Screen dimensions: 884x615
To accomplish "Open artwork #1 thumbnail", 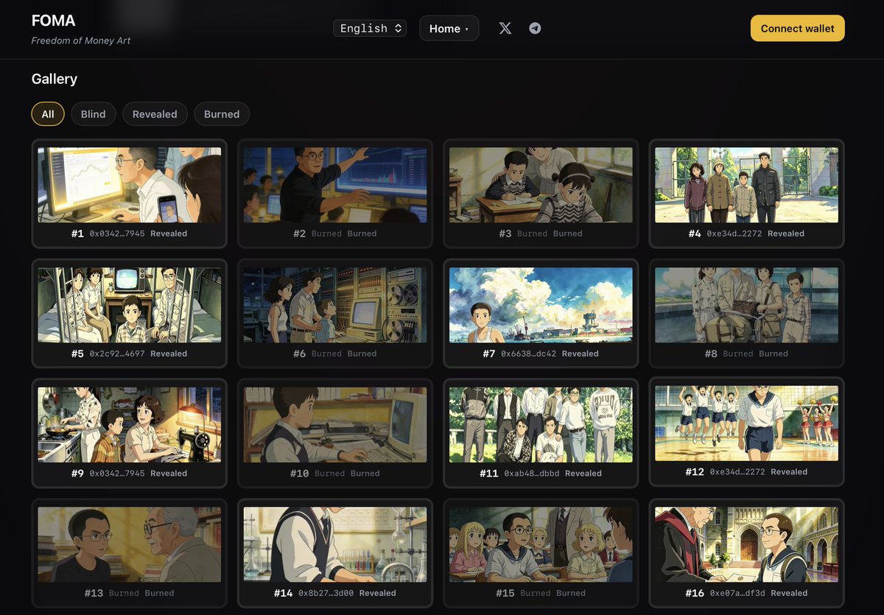I will [130, 185].
